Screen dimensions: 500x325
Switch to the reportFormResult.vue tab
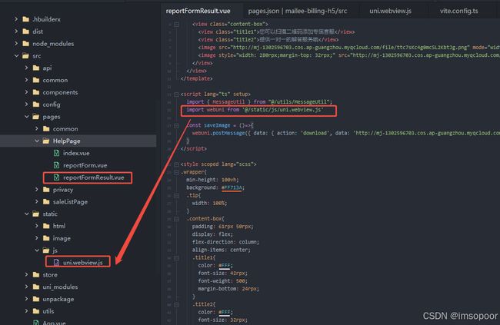(198, 11)
